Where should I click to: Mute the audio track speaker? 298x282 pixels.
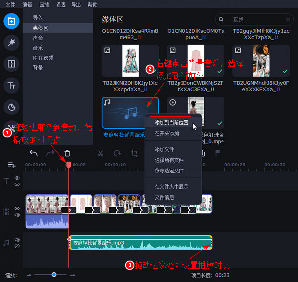coord(17,240)
